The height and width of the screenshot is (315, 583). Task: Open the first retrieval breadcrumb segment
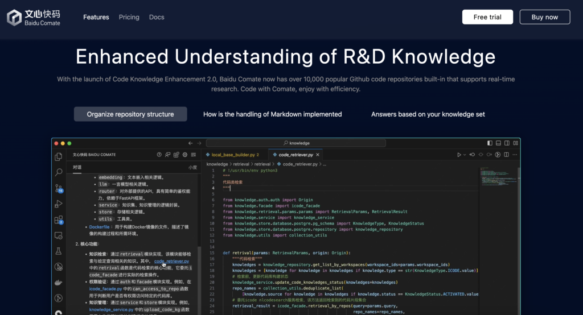[x=241, y=164]
